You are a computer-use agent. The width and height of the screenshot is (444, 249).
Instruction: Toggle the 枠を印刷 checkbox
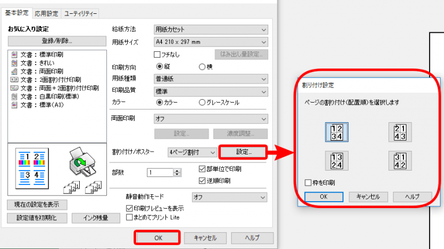(308, 183)
